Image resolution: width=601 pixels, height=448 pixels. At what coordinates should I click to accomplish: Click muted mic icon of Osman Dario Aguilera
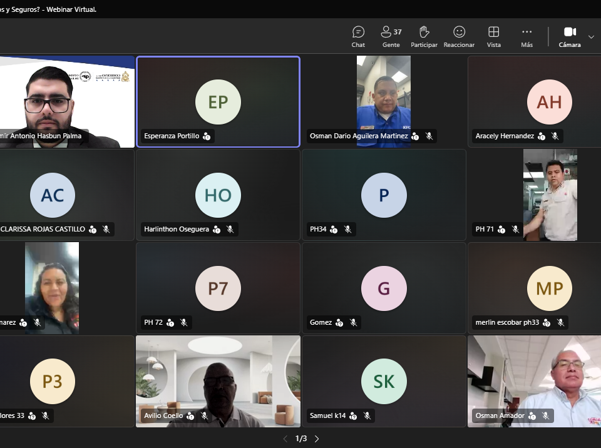tap(429, 136)
